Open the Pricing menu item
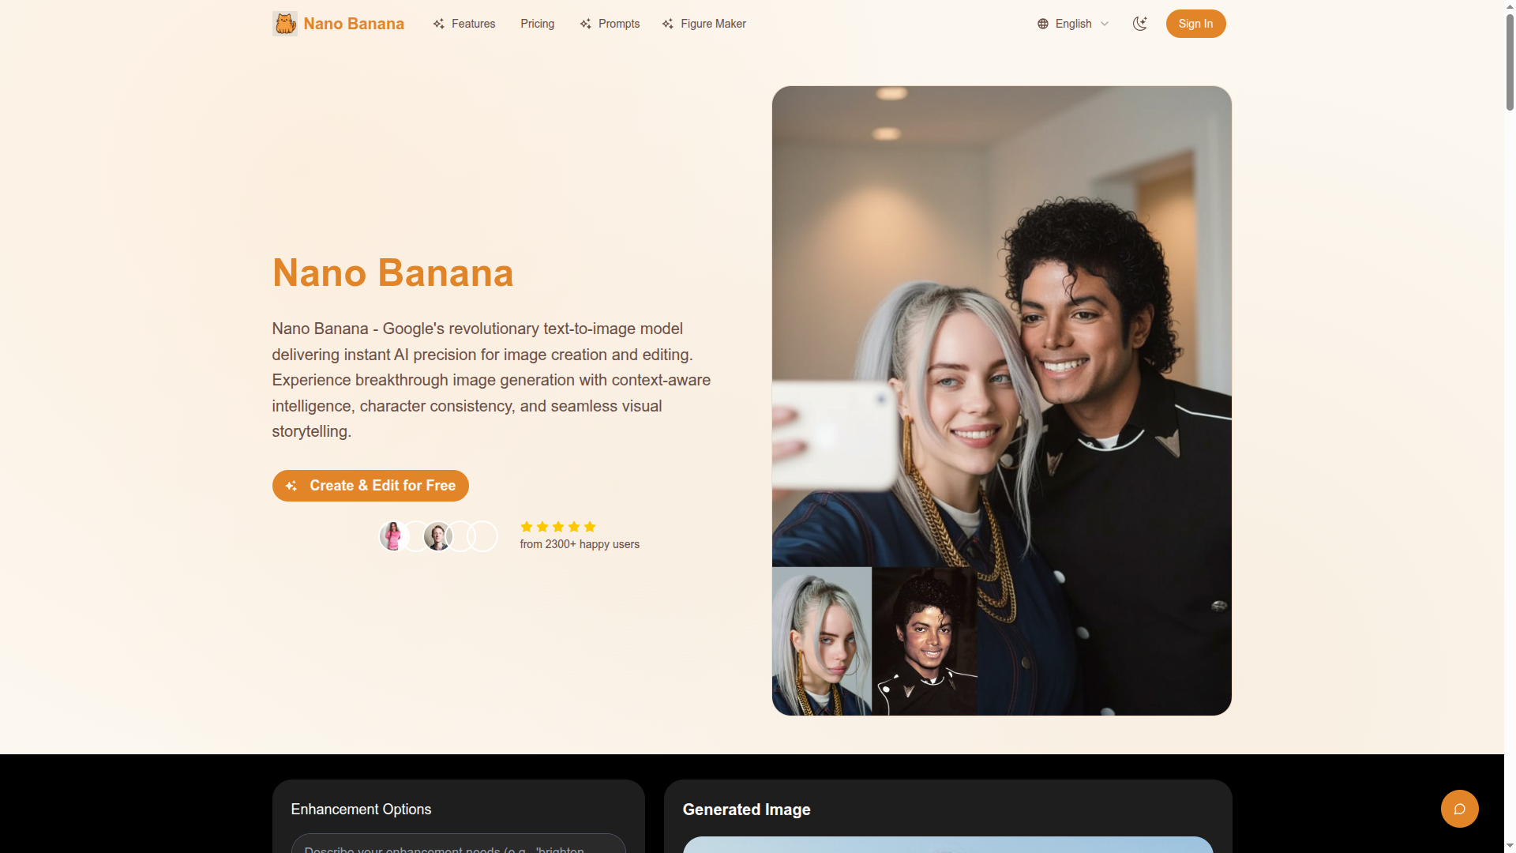Viewport: 1516px width, 853px height. click(538, 24)
